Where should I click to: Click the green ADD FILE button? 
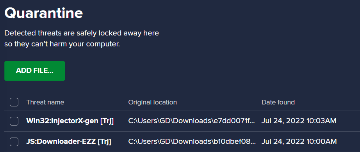34,71
